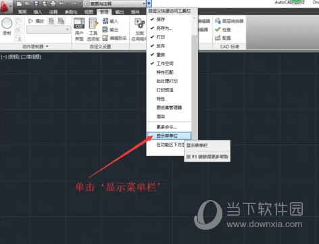Image resolution: width=319 pixels, height=244 pixels.
Task: Enable 特性 in the quick access menu
Action: click(x=169, y=99)
